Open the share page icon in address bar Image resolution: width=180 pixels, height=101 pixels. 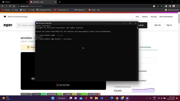(x=158, y=6)
